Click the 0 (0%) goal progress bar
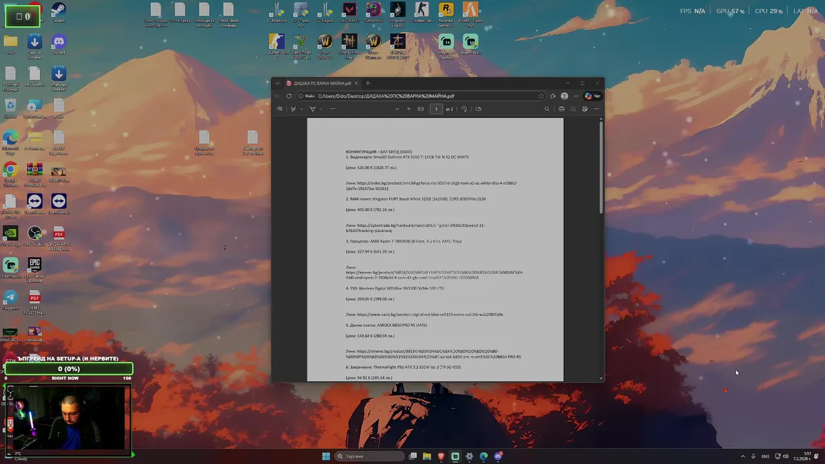This screenshot has height=464, width=825. click(69, 369)
